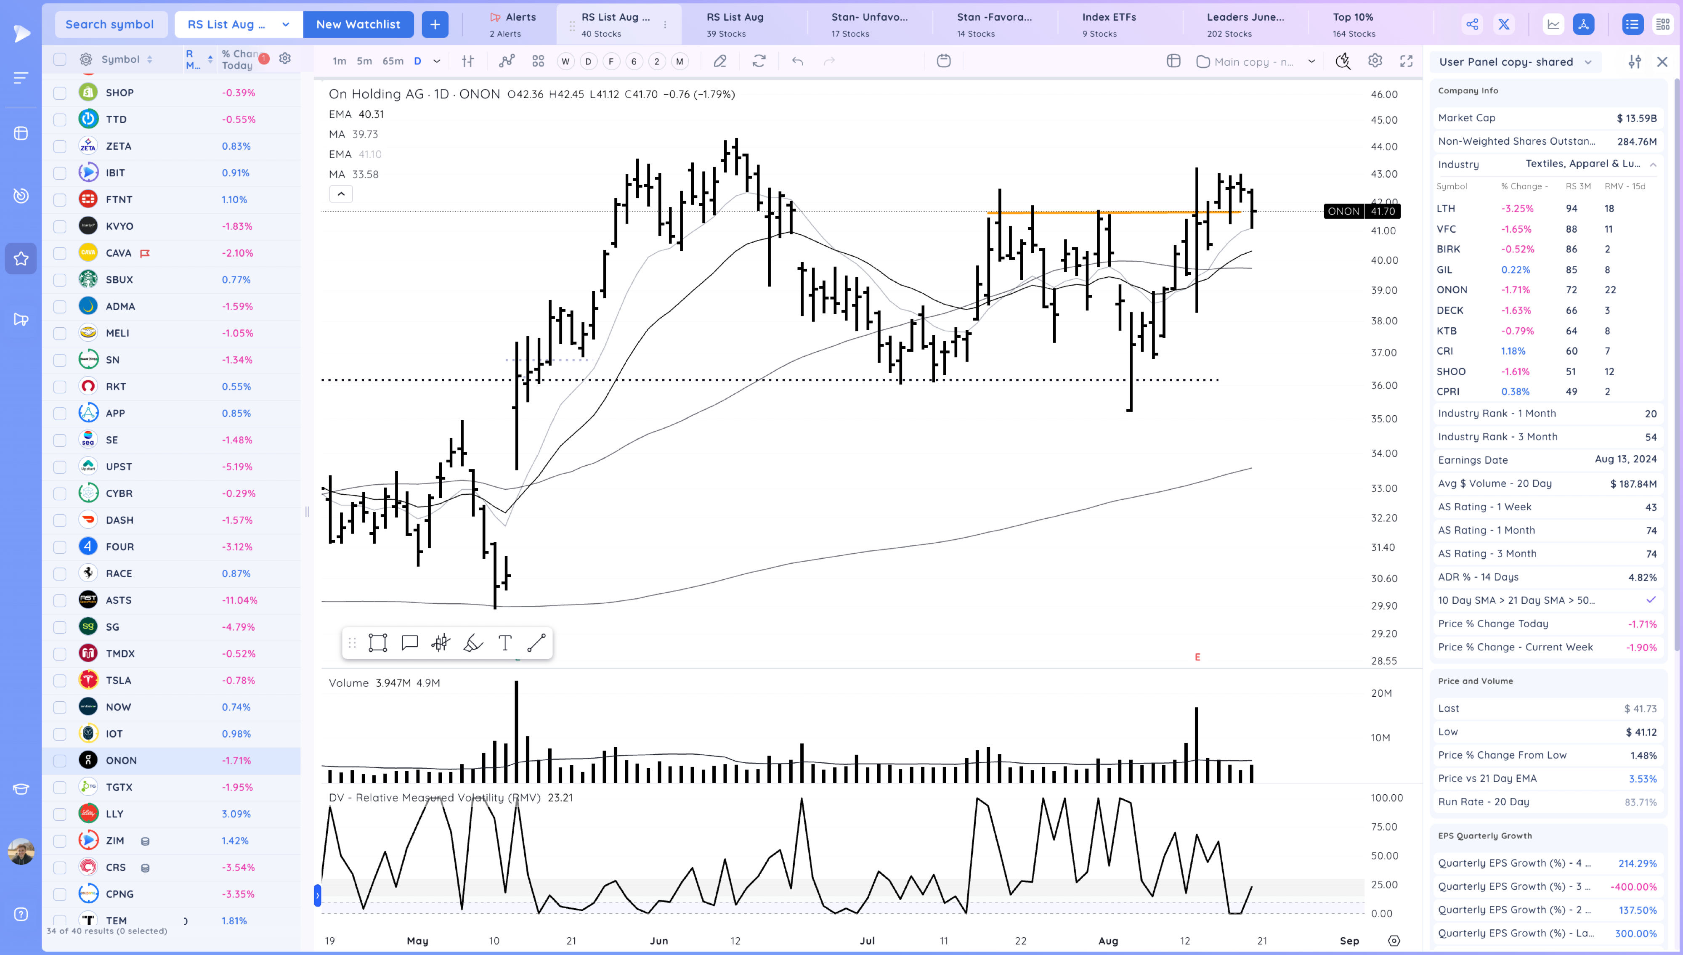Expand the User Panel copy-shared dropdown

tap(1588, 62)
